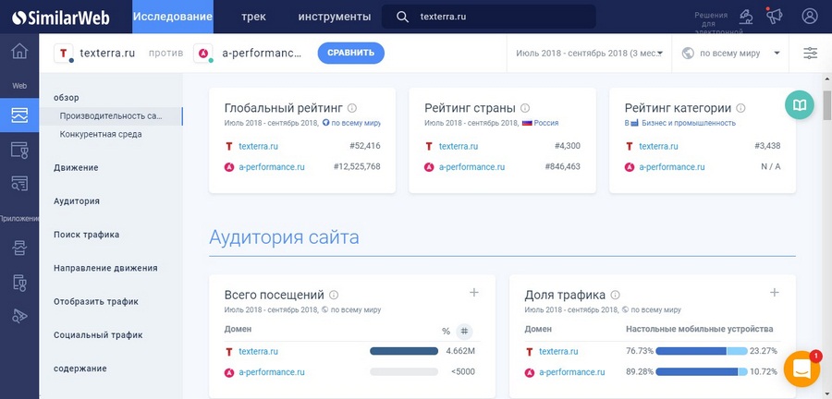Open texterra.ru link in Доля трафика
Viewport: 832px width, 399px height.
[x=558, y=351]
